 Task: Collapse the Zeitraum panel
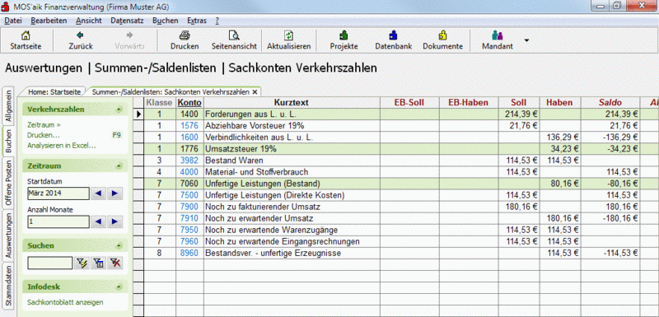tap(119, 166)
